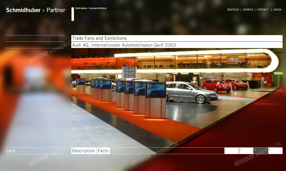Select image page 1
286x171 pixels.
tap(232, 151)
